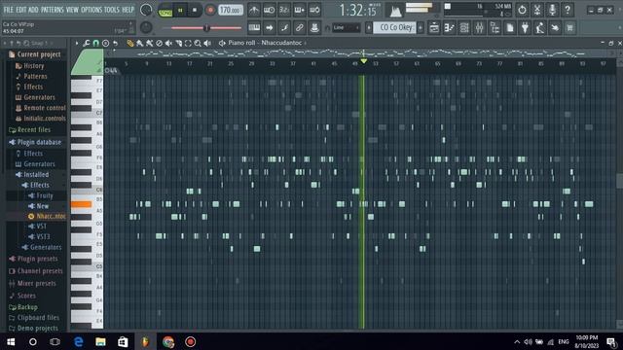Toggle the green magnet snap in piano roll
The width and height of the screenshot is (623, 350).
coord(95,43)
